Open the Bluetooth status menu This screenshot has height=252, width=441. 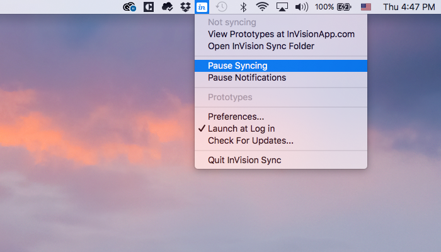pos(243,7)
